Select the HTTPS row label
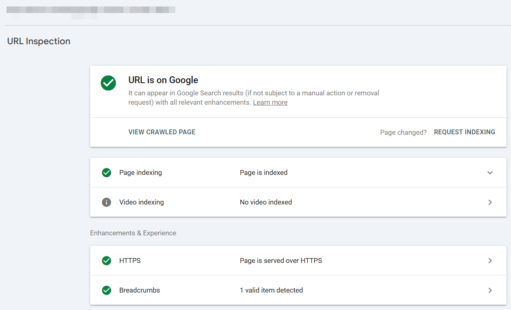511x310 pixels. point(130,260)
